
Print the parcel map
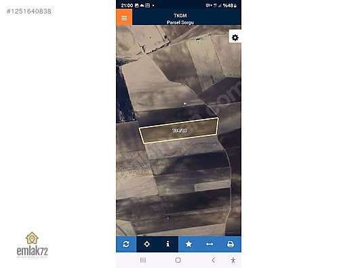[231, 244]
